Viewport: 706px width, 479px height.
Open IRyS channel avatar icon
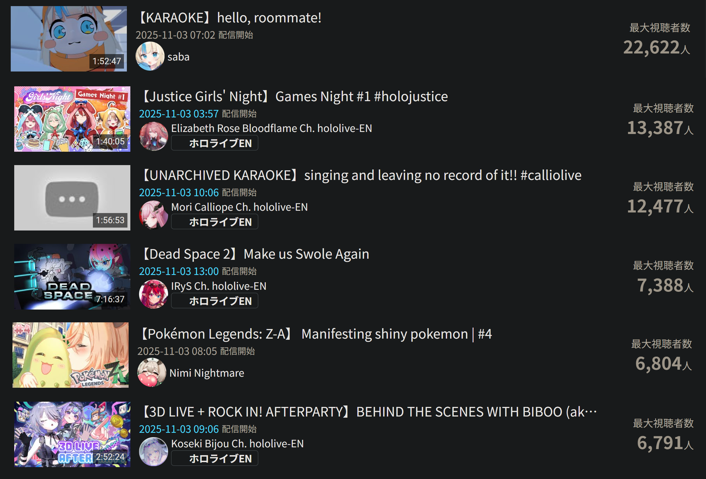pyautogui.click(x=153, y=294)
